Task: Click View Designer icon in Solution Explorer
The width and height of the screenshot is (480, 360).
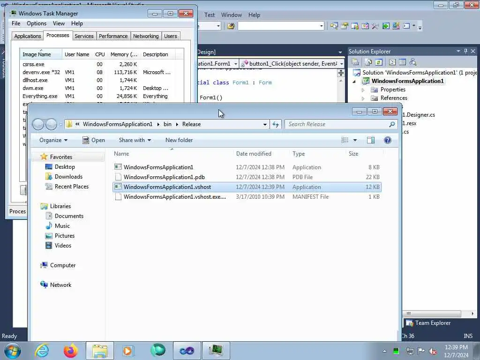Action: 402,62
